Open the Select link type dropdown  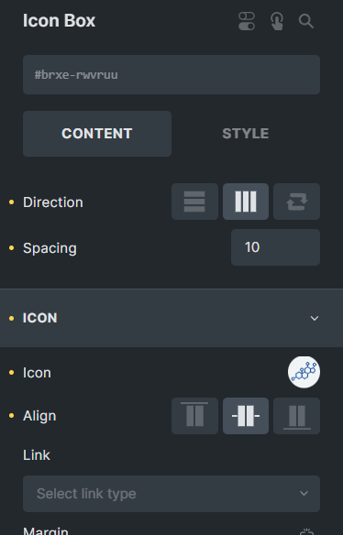[171, 494]
